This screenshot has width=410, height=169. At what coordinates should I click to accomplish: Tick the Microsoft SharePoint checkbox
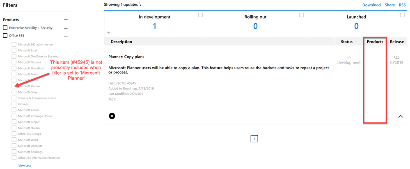(14, 68)
